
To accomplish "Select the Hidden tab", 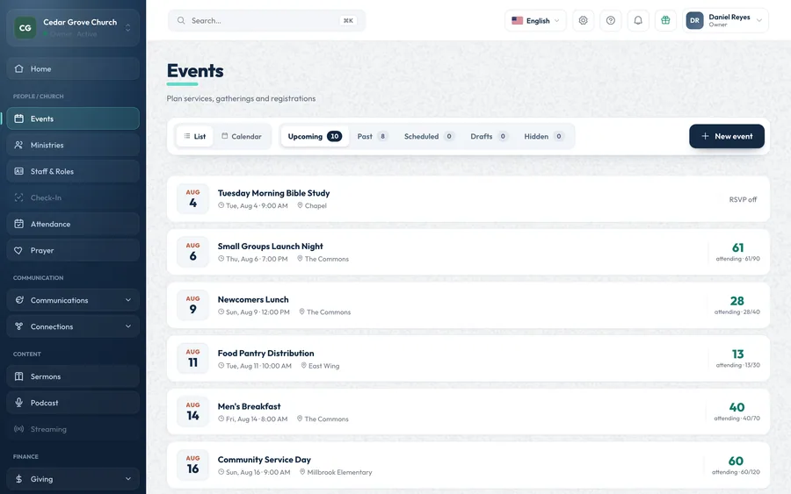I will pos(543,137).
